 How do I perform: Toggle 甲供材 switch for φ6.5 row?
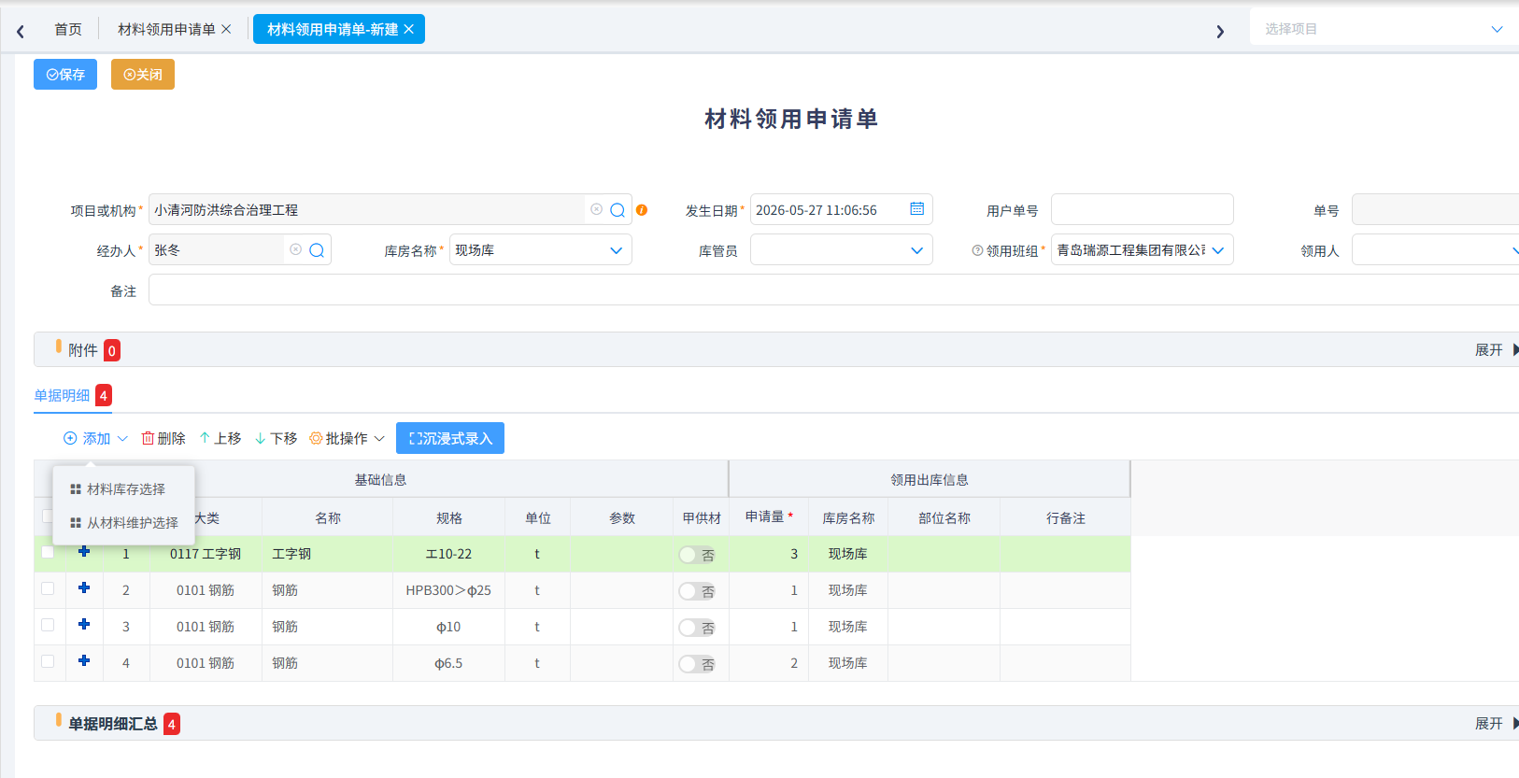[x=697, y=664]
